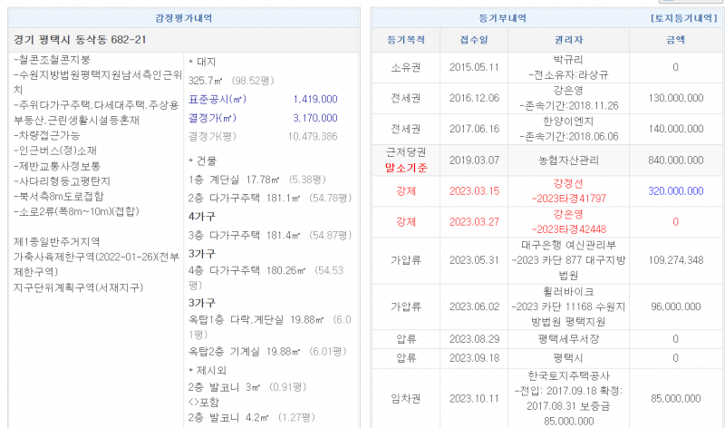Click the 소유권 registration entry
Viewport: 725px width, 428px height.
(x=404, y=67)
